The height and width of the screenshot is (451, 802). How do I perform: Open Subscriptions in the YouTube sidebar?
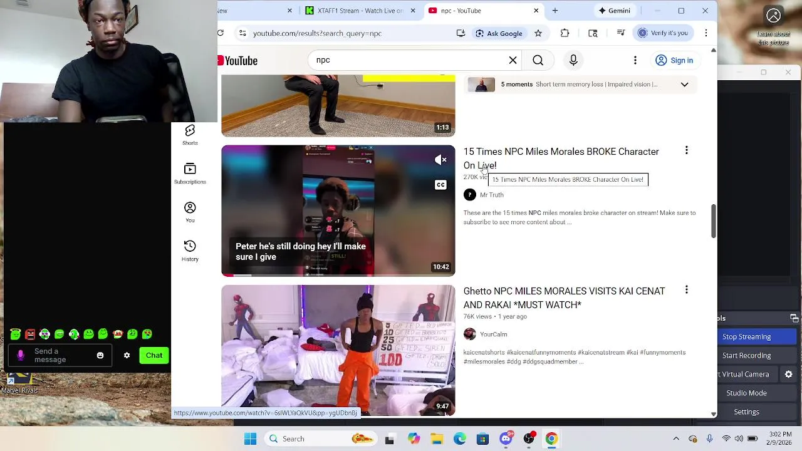coord(190,174)
